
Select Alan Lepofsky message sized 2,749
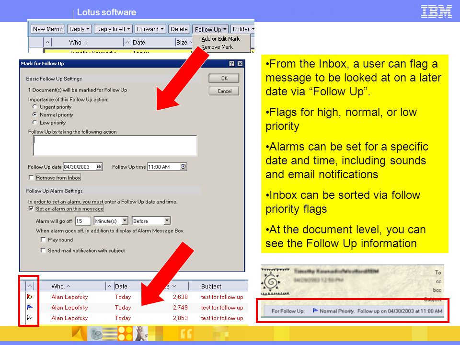click(x=134, y=308)
